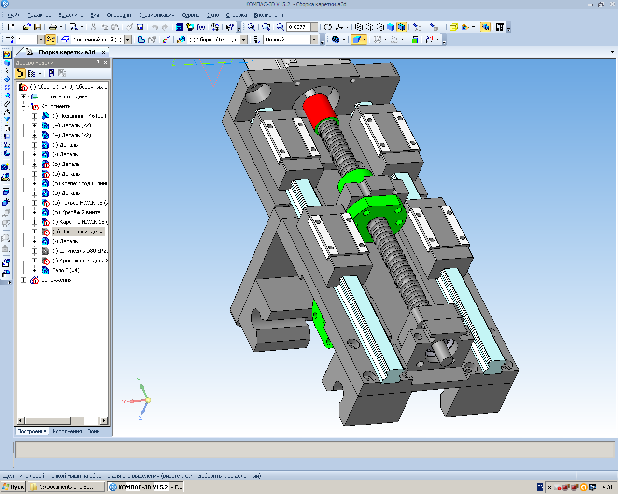The height and width of the screenshot is (494, 618).
Task: Open print preview from the toolbar
Action: click(73, 27)
